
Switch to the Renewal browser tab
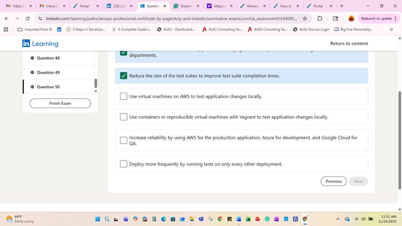pyautogui.click(x=253, y=6)
